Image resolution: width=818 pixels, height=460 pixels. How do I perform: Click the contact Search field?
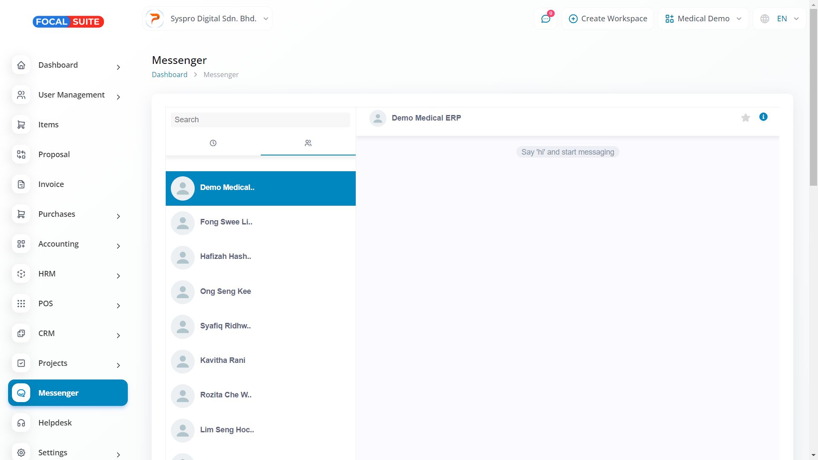tap(260, 120)
